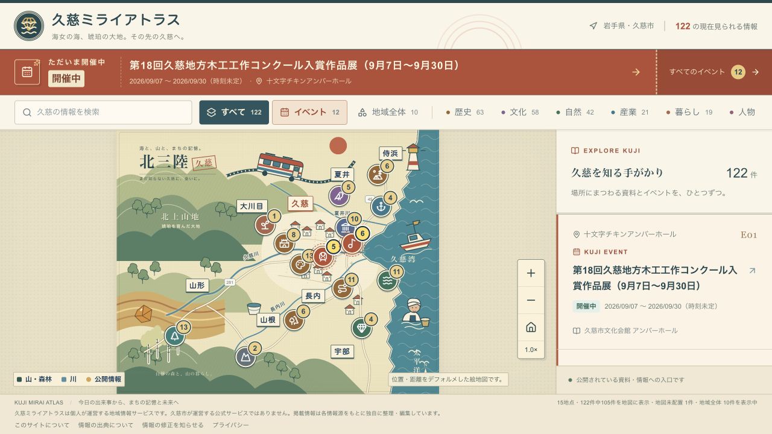Image resolution: width=772 pixels, height=434 pixels.
Task: Click the sprout marker near 大川目
Action: tap(264, 225)
